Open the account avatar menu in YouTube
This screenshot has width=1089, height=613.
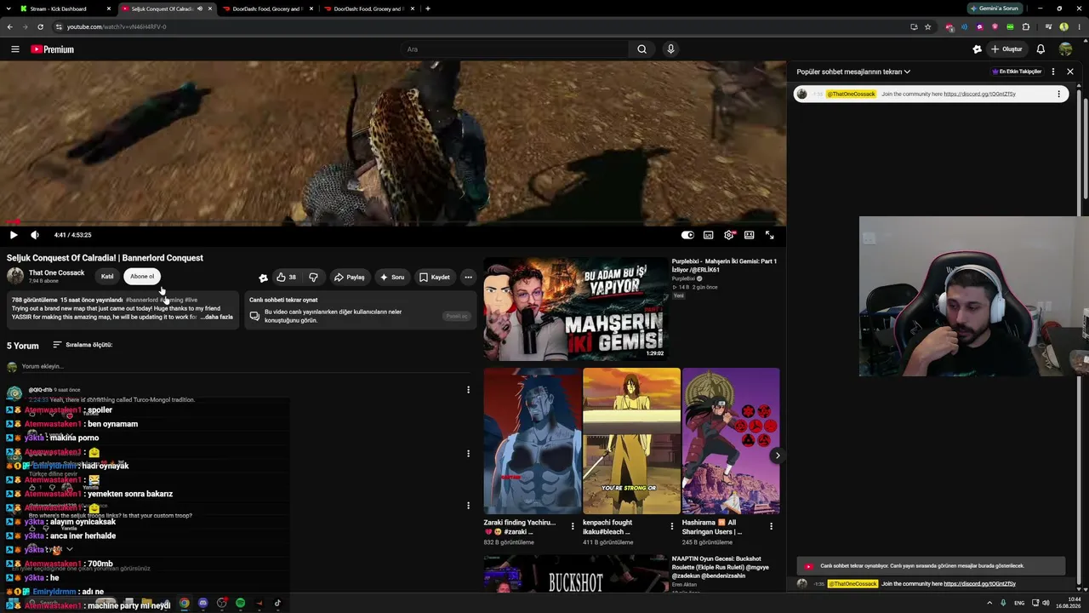coord(1065,49)
